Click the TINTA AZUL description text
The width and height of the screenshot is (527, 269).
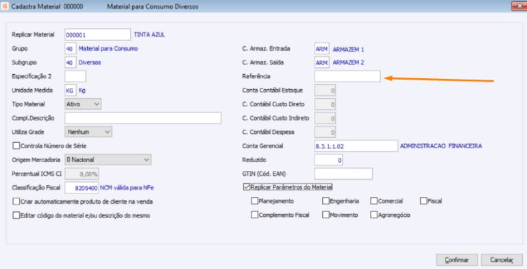[149, 35]
